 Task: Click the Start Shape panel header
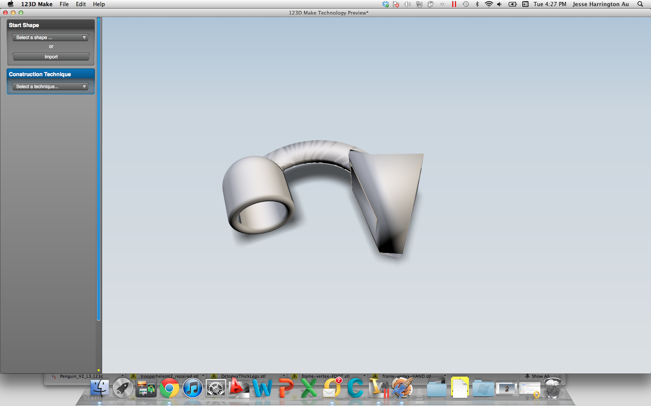pyautogui.click(x=51, y=25)
